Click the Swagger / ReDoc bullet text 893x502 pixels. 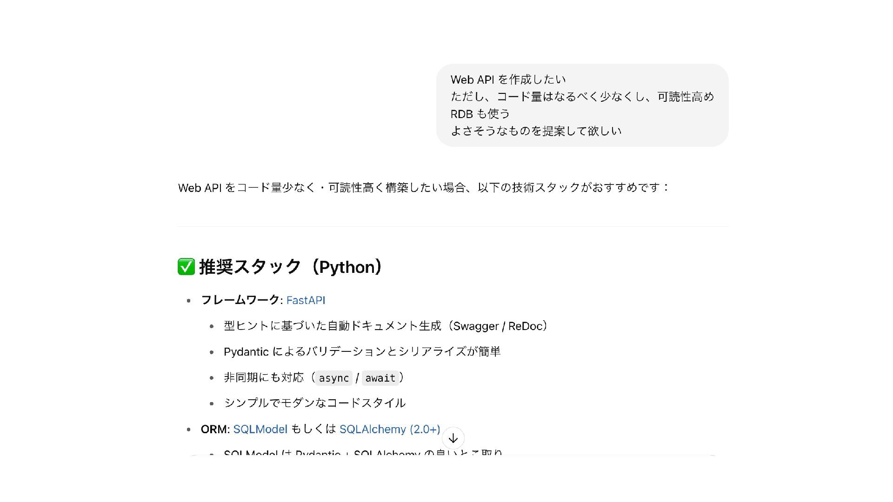tap(386, 326)
